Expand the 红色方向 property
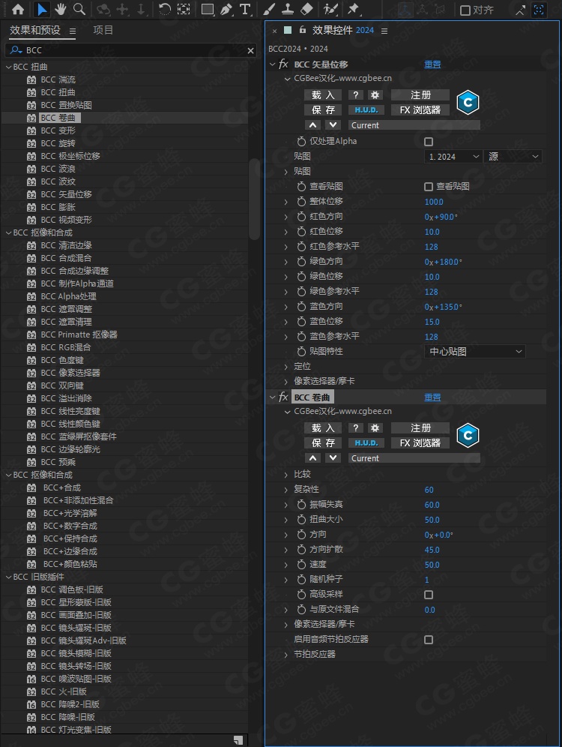Image resolution: width=562 pixels, height=747 pixels. click(x=286, y=217)
